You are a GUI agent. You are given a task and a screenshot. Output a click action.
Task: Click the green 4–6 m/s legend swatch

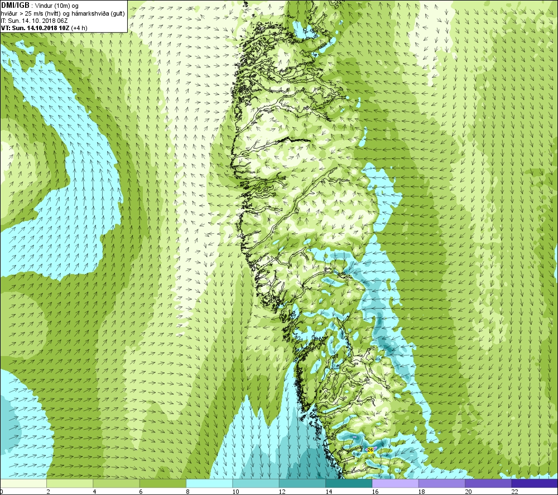point(117,483)
